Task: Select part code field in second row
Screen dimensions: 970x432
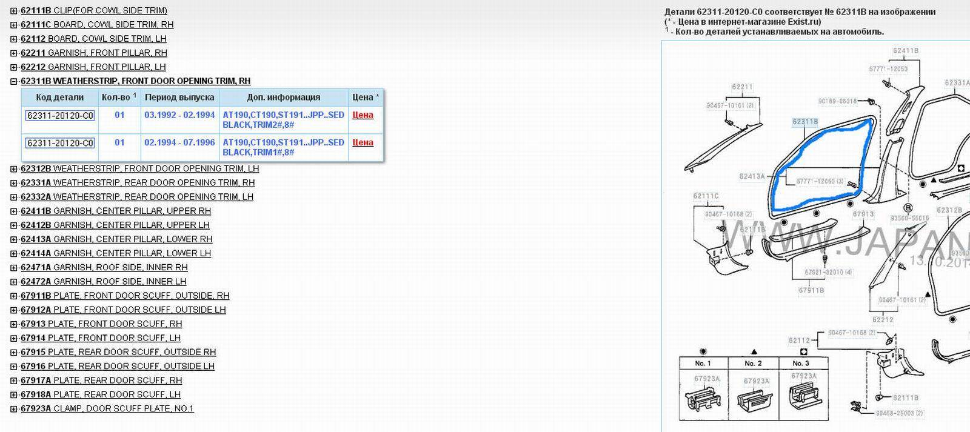Action: [x=60, y=143]
